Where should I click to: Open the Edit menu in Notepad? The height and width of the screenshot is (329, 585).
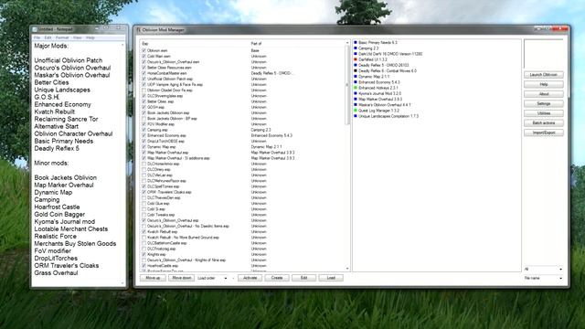click(48, 37)
